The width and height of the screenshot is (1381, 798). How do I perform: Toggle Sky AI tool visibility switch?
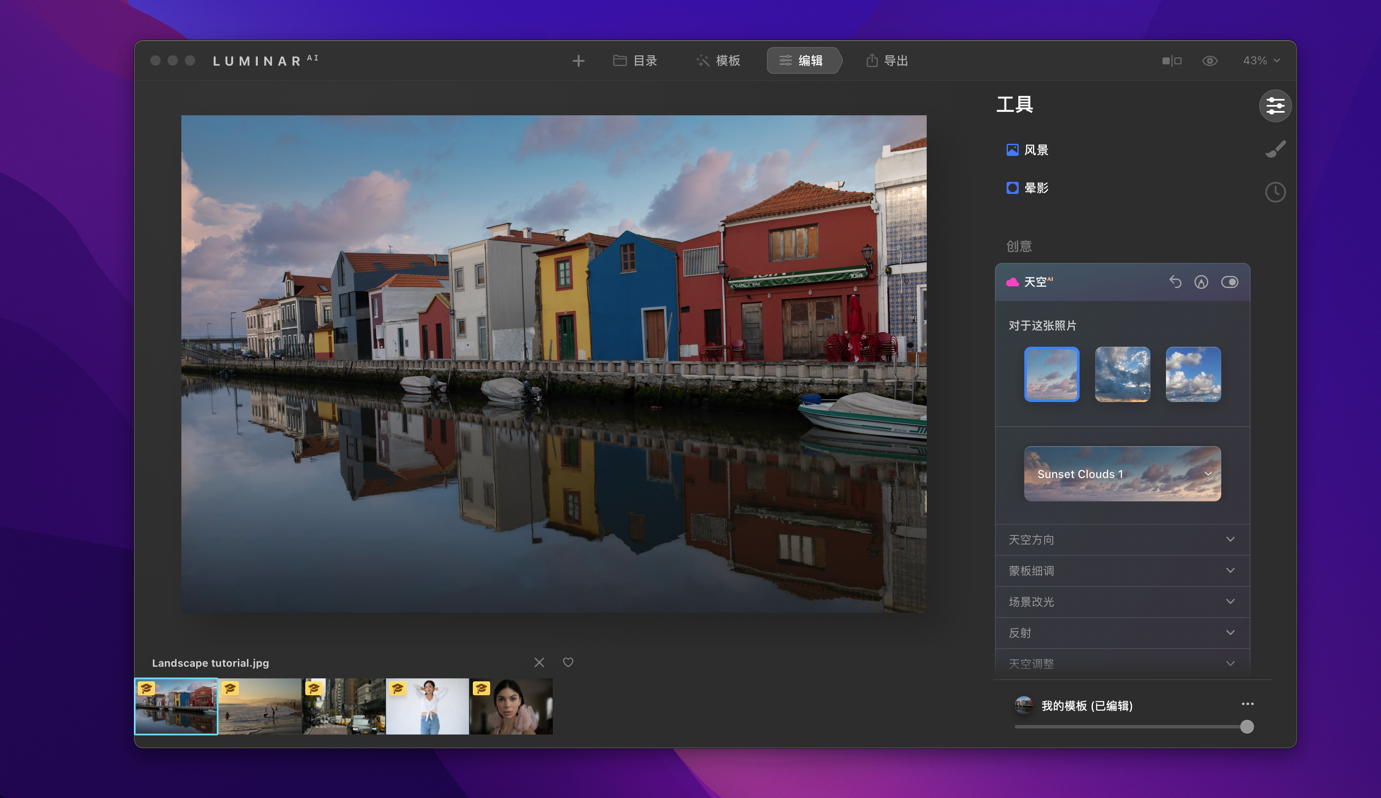click(1230, 282)
